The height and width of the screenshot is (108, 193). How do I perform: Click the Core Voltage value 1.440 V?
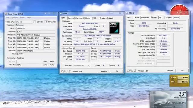[100, 32]
